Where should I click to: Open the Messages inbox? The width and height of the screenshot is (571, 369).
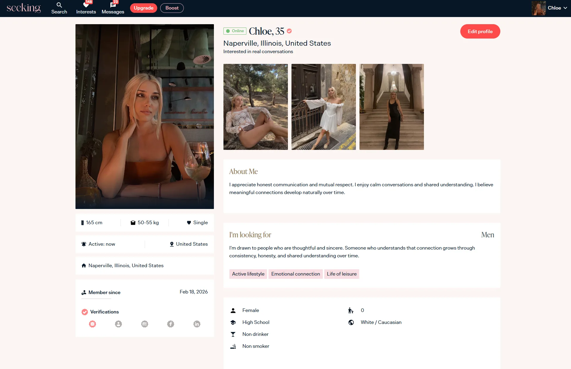tap(113, 8)
